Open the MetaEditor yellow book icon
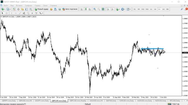 pyautogui.click(x=51, y=9)
